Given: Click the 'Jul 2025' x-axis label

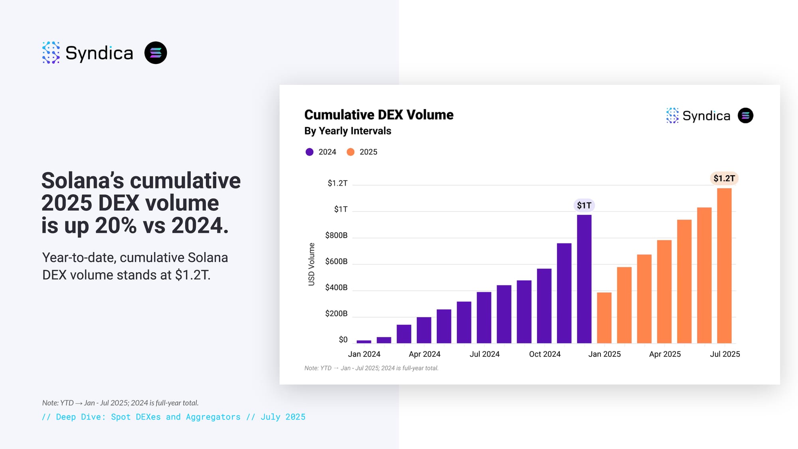Looking at the screenshot, I should [725, 354].
